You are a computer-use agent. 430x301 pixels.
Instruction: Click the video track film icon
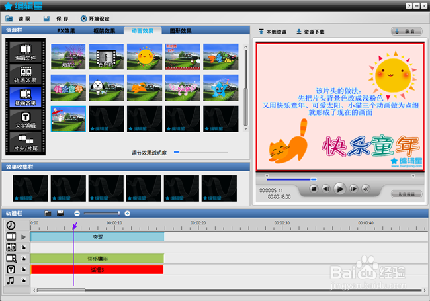(11, 236)
